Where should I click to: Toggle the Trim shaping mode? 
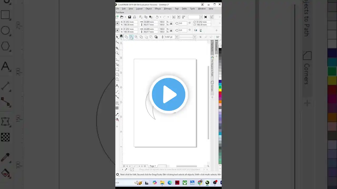click(x=131, y=37)
